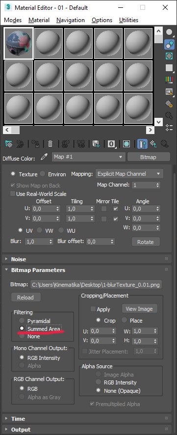Select the Summed Area filtering option
The width and height of the screenshot is (177, 435).
click(22, 328)
